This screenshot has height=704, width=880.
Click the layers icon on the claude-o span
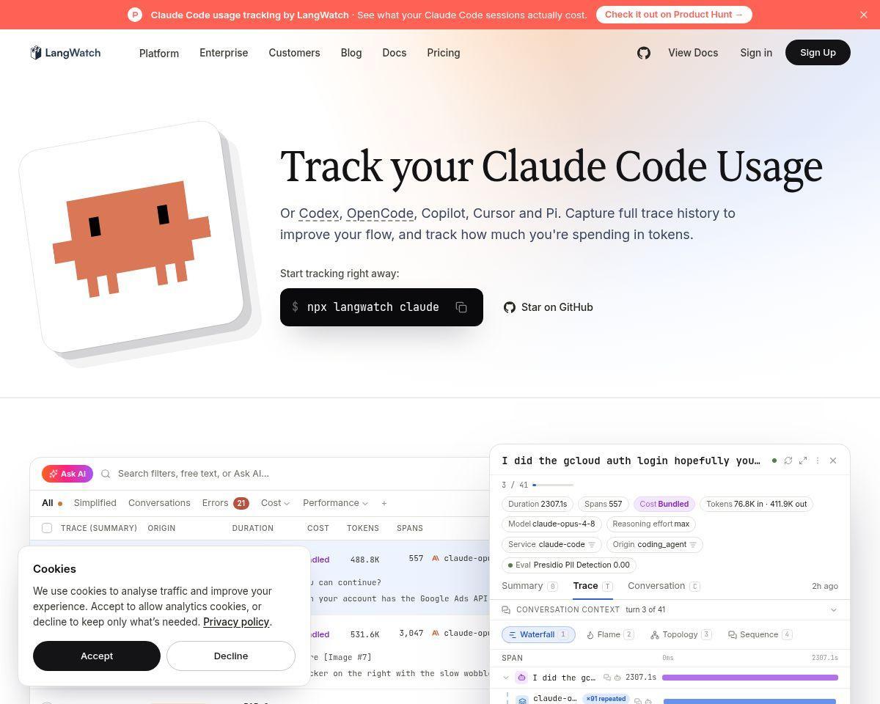point(522,700)
